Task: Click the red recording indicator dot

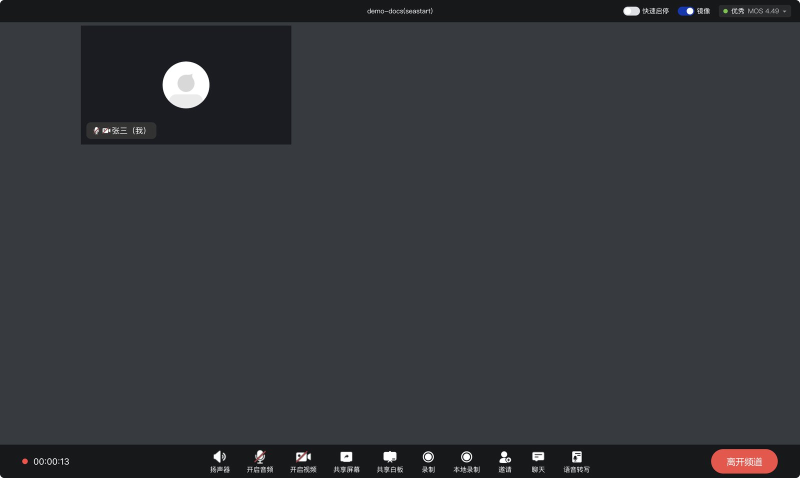Action: click(x=24, y=461)
